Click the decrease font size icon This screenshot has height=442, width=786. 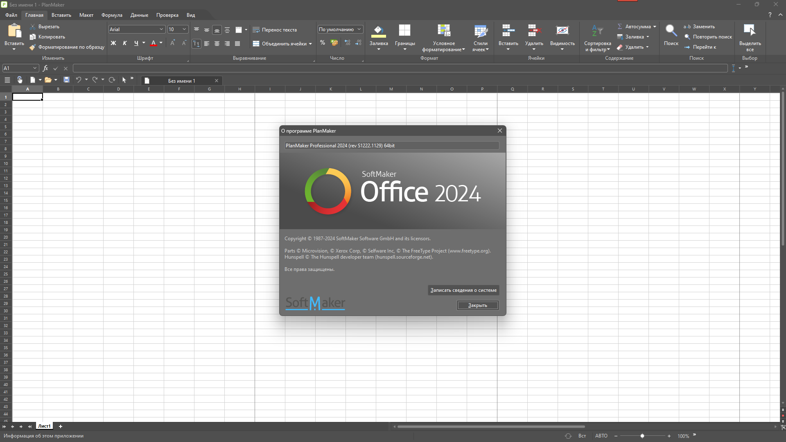pos(184,43)
